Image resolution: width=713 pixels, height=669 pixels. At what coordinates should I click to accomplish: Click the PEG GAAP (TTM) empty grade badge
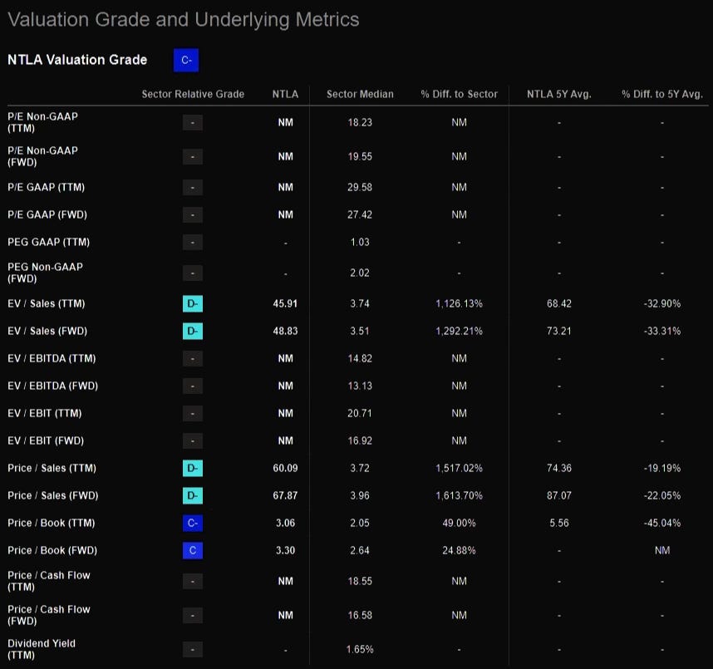point(193,243)
